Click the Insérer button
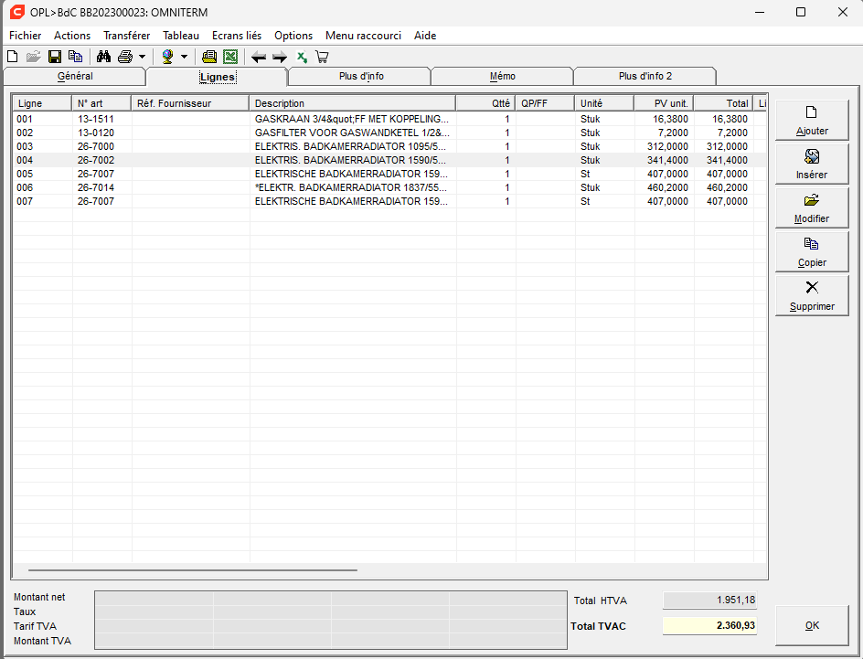 (812, 164)
